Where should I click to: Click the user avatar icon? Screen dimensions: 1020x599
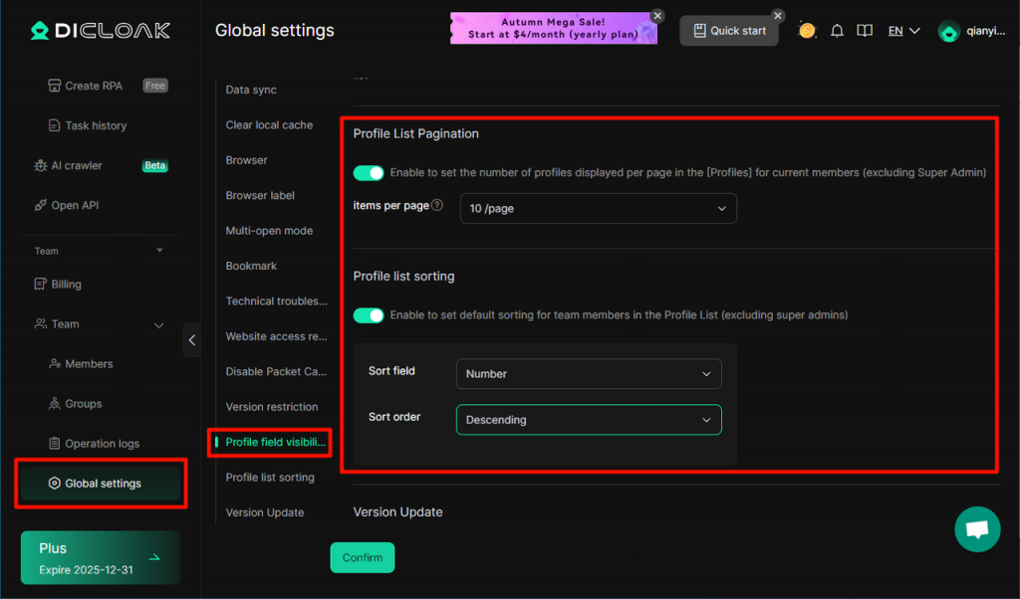click(949, 31)
